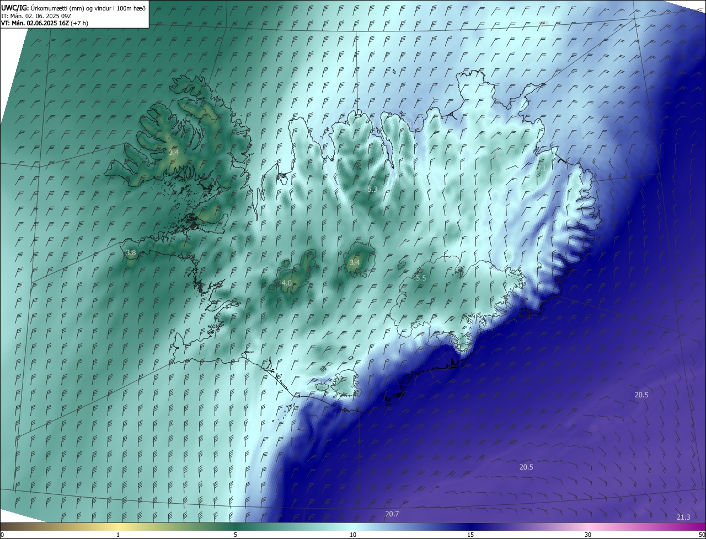This screenshot has height=539, width=706.
Task: Click the 20.5 label just above the 21.3 label
Action: point(641,395)
